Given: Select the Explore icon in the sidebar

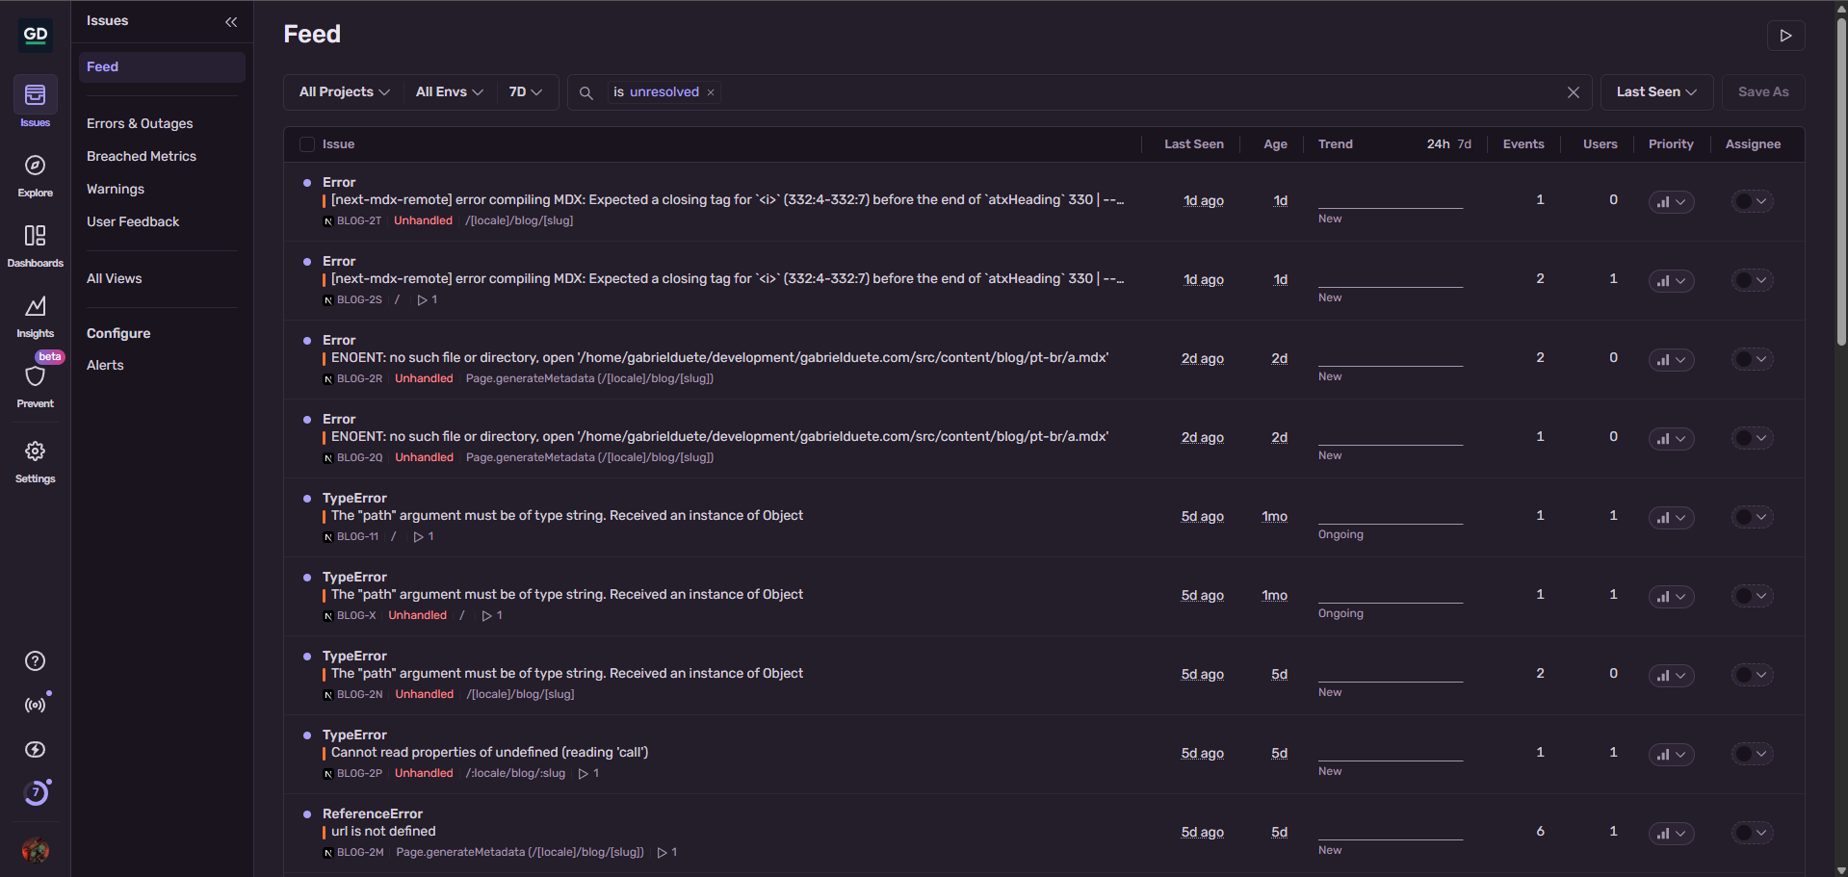Looking at the screenshot, I should pos(35,170).
